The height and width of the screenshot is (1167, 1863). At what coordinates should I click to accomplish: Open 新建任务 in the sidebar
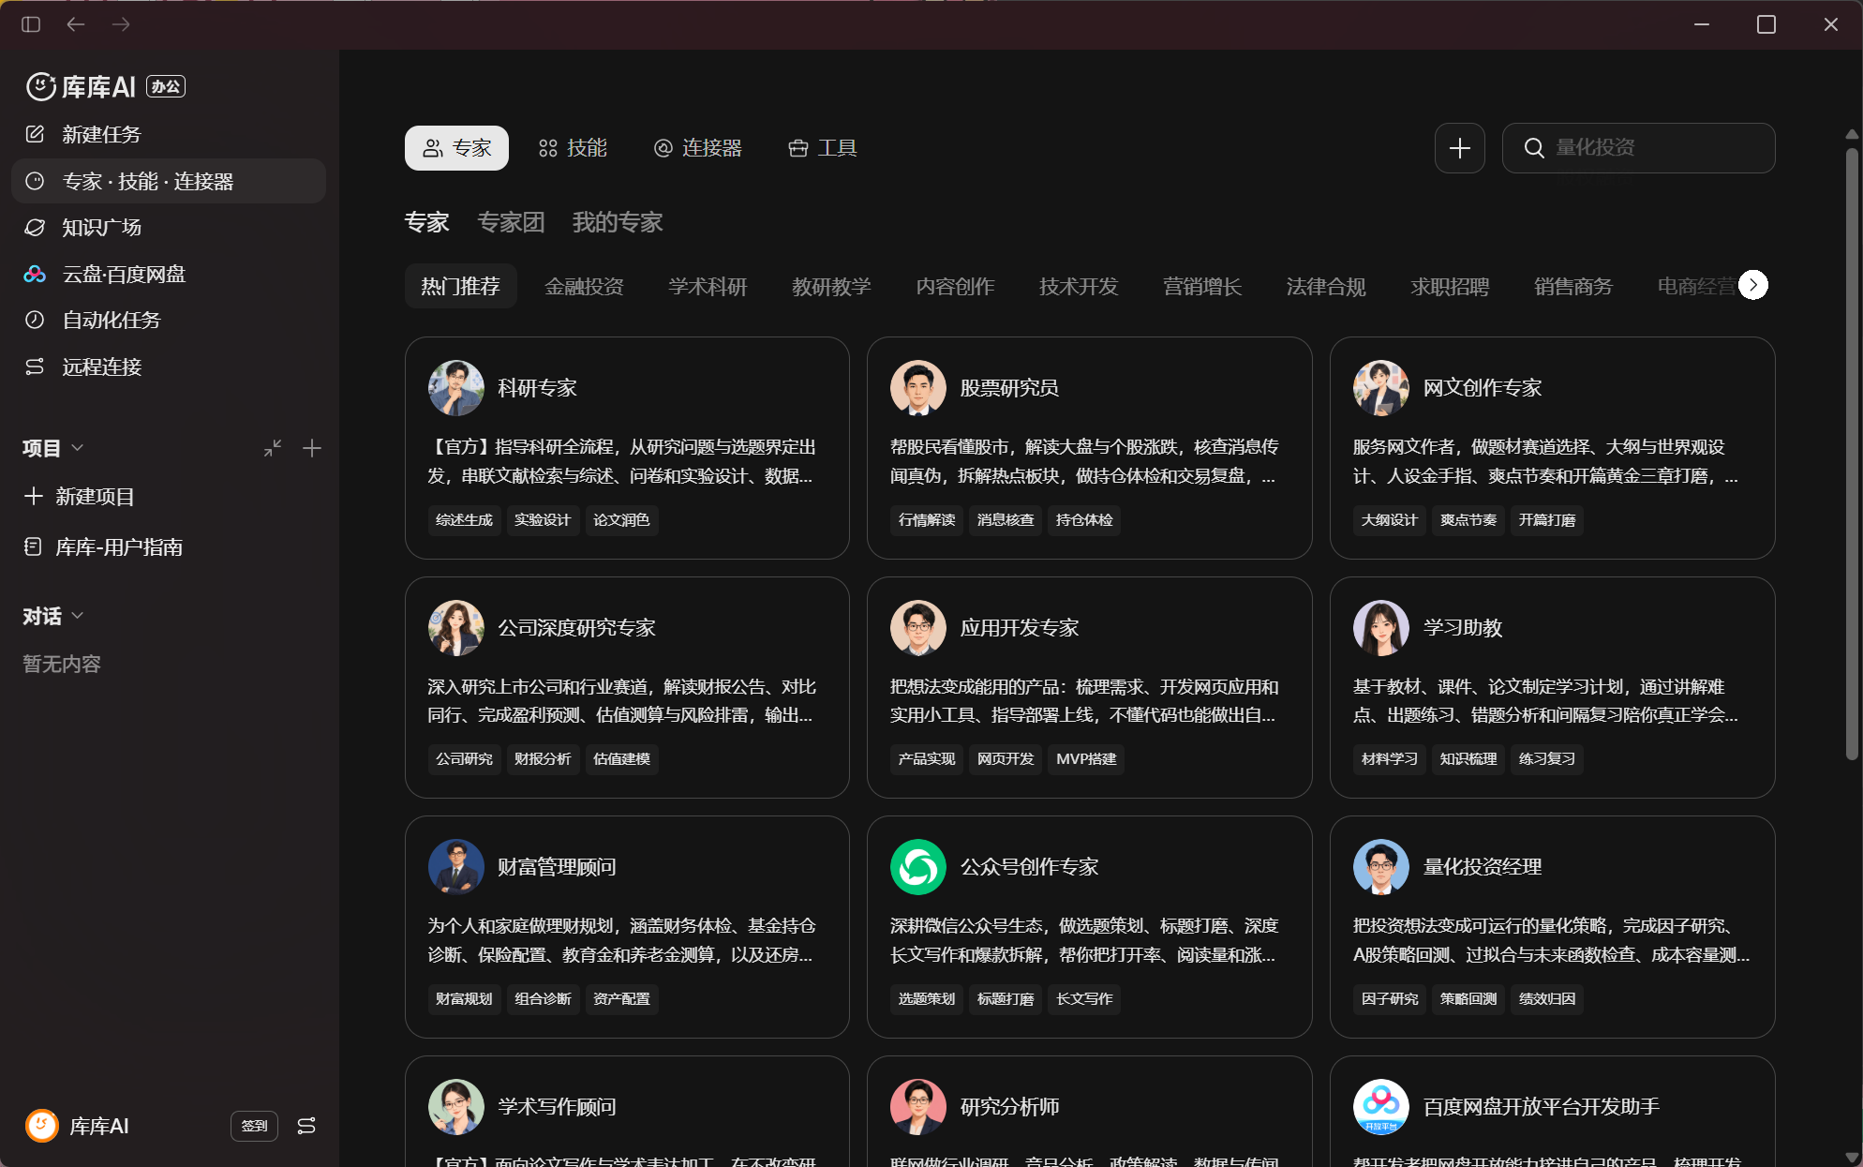169,134
